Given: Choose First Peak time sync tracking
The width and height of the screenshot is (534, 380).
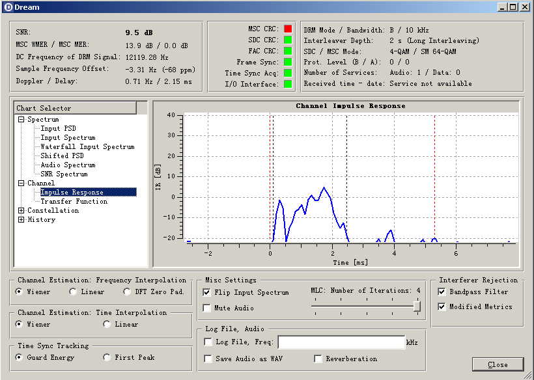Looking at the screenshot, I should pyautogui.click(x=107, y=357).
